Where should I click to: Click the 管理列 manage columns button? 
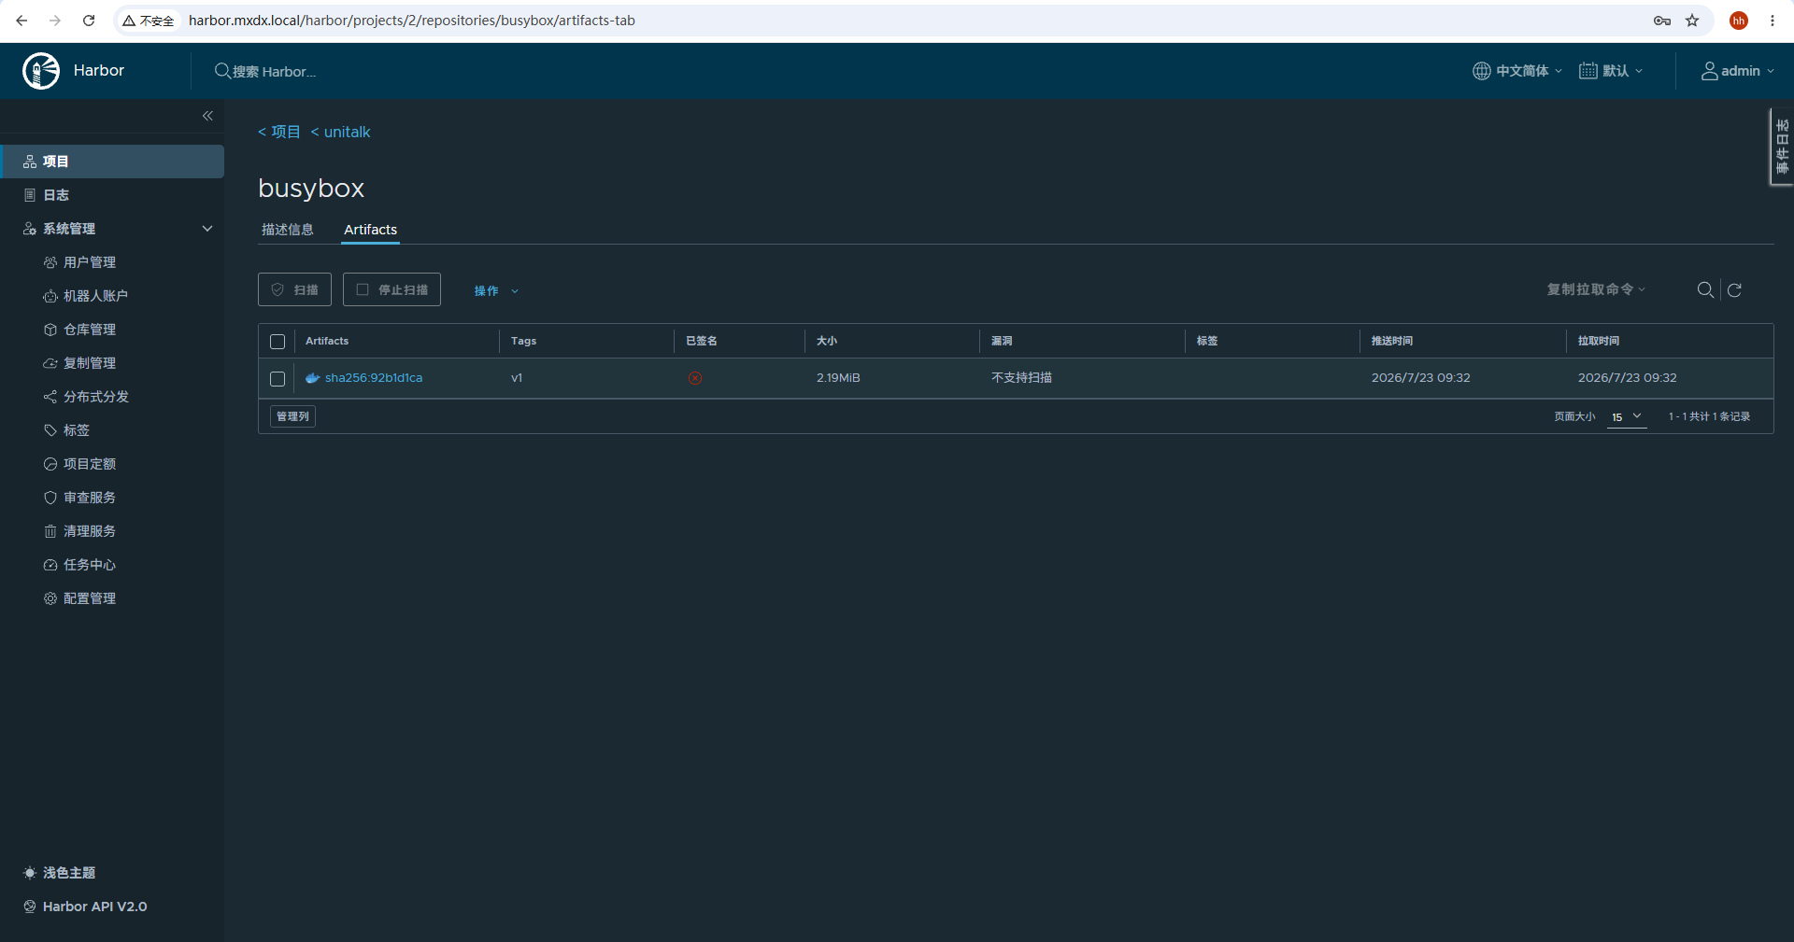pyautogui.click(x=292, y=416)
